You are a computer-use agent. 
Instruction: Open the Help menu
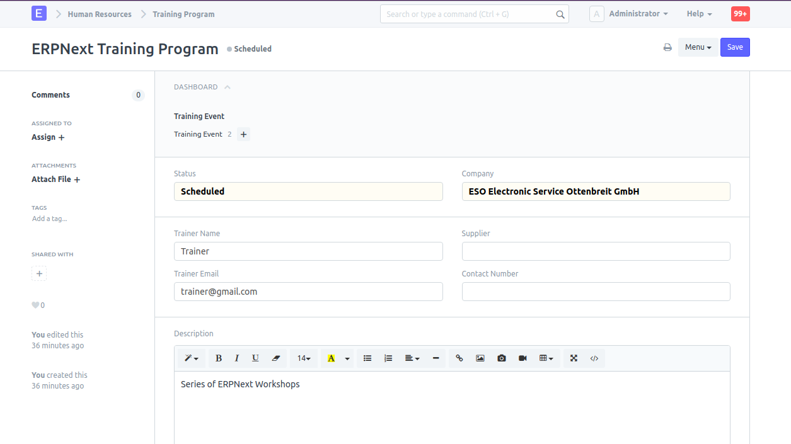point(699,14)
